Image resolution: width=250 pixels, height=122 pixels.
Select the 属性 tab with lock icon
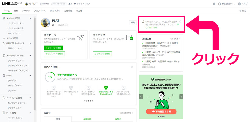pos(118,119)
